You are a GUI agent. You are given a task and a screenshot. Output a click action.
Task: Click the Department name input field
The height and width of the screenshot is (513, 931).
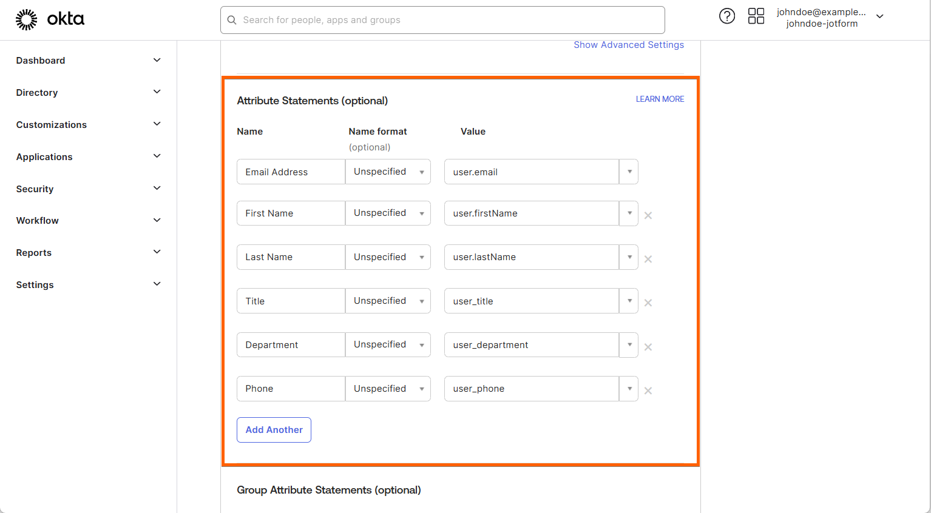point(291,345)
